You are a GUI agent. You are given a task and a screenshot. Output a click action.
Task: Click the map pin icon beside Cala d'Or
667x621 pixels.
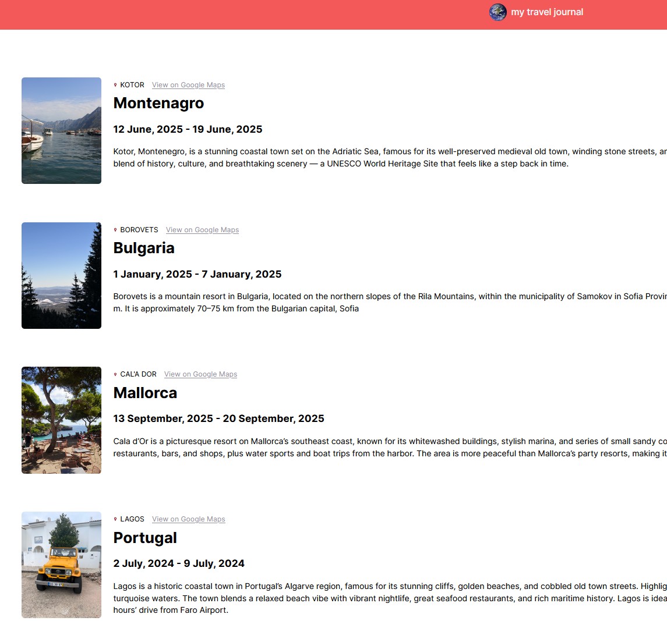point(115,374)
